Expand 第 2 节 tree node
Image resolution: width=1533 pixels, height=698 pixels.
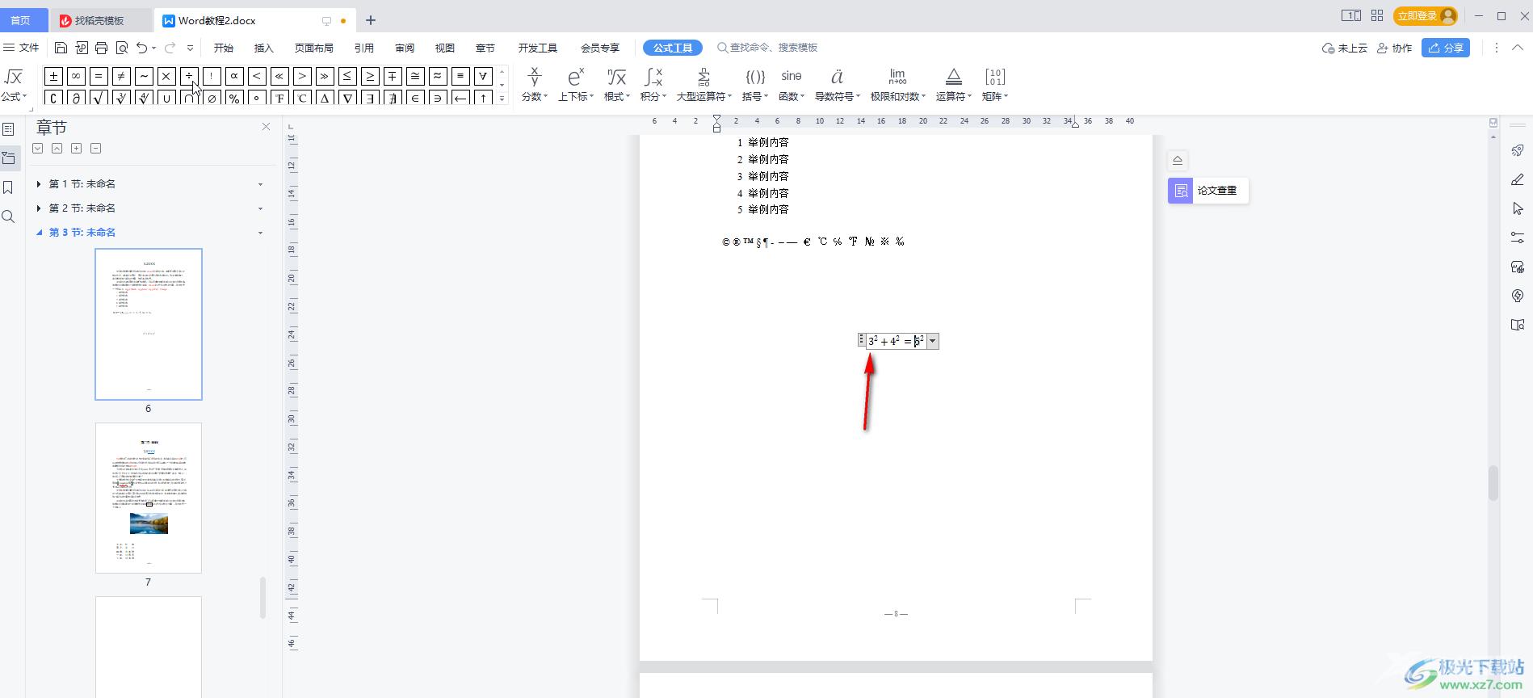39,208
